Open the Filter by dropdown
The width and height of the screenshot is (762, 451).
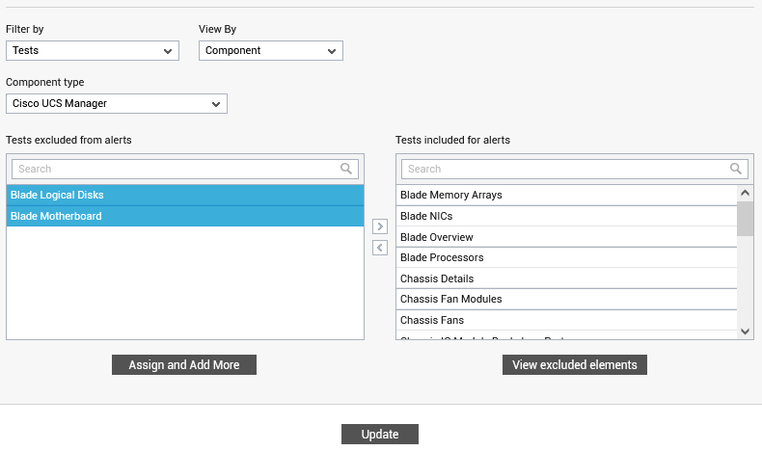(x=93, y=50)
